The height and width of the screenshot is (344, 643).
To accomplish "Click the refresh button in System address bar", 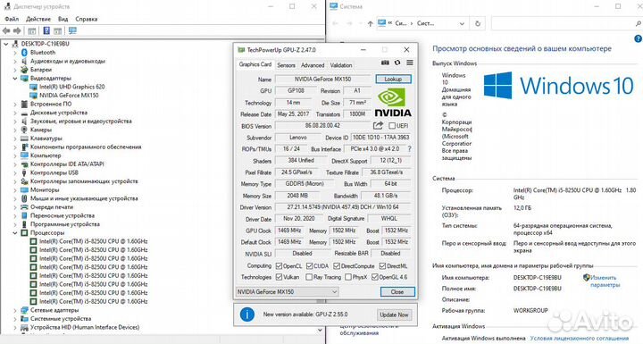I will [478, 23].
